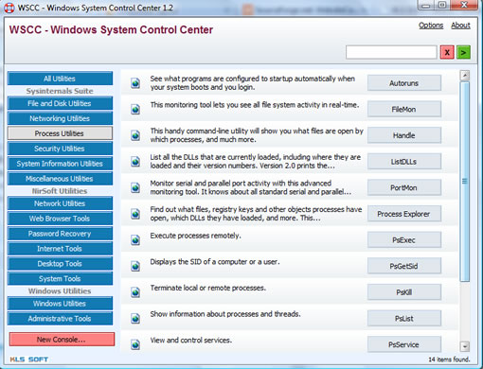Click the globe icon in the Process Explorer row

click(x=135, y=214)
